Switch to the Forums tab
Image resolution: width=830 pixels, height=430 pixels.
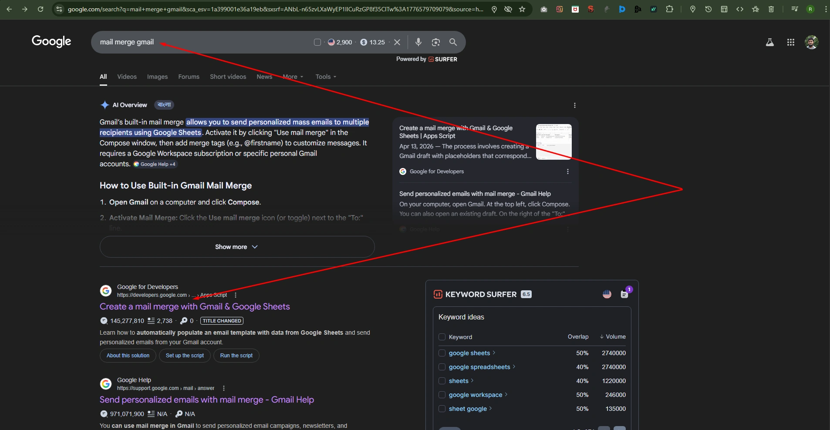[189, 77]
